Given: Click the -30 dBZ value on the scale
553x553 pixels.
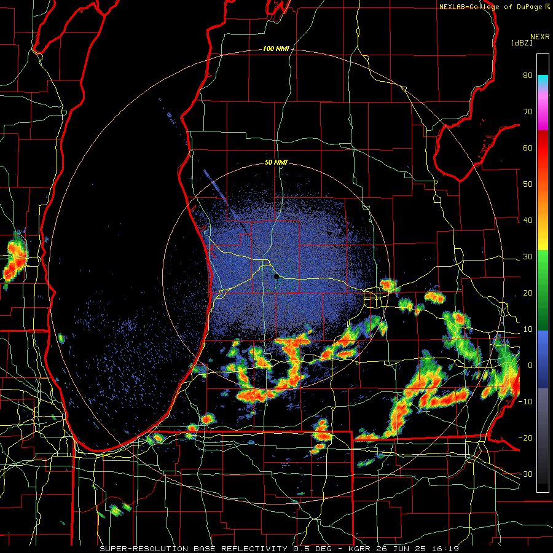Looking at the screenshot, I should pos(525,474).
